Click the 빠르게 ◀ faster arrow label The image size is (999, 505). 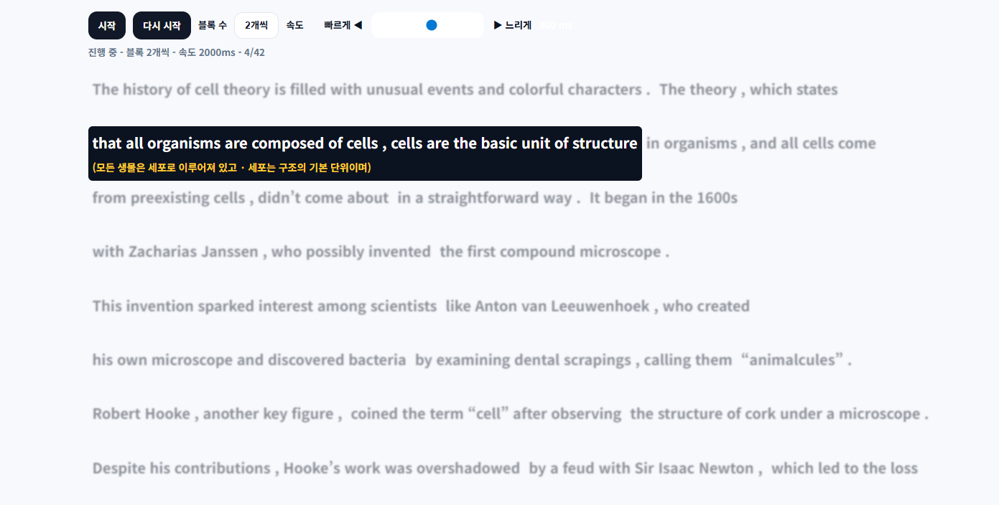(x=343, y=26)
